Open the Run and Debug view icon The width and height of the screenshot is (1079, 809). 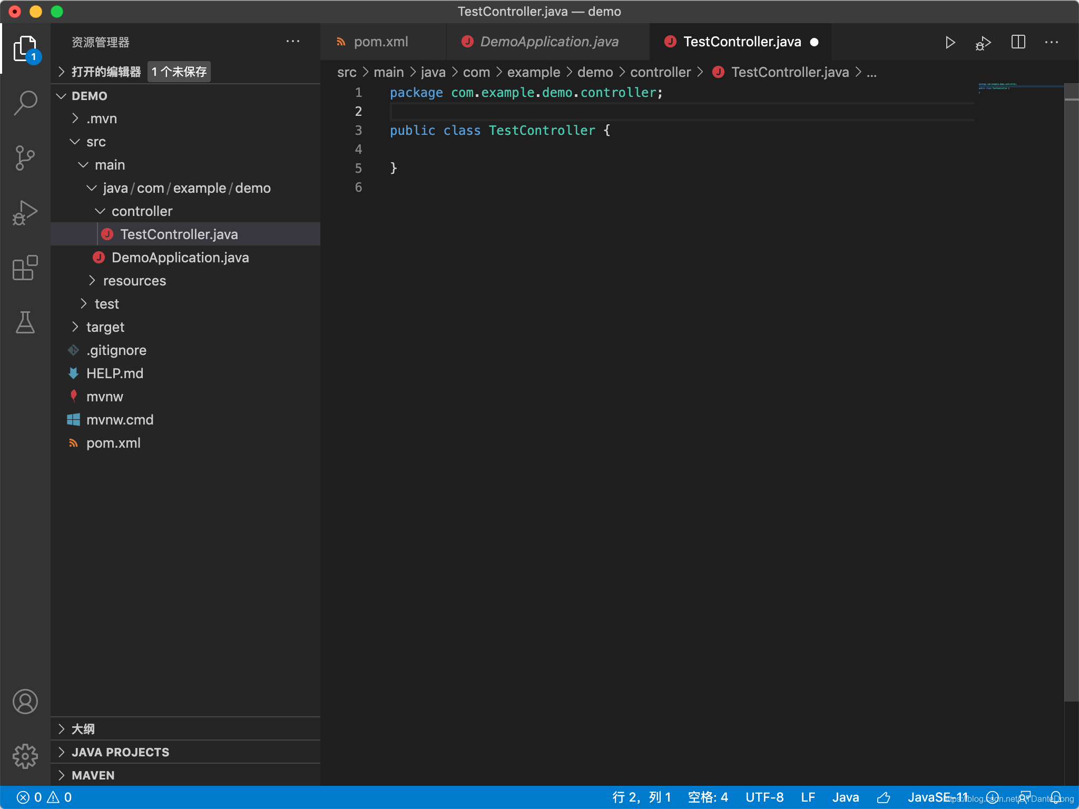coord(25,213)
